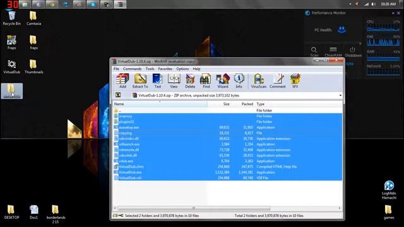Click the Scan icon in Performance Monitor
Viewport: 404px width, 227px height.
[x=314, y=52]
